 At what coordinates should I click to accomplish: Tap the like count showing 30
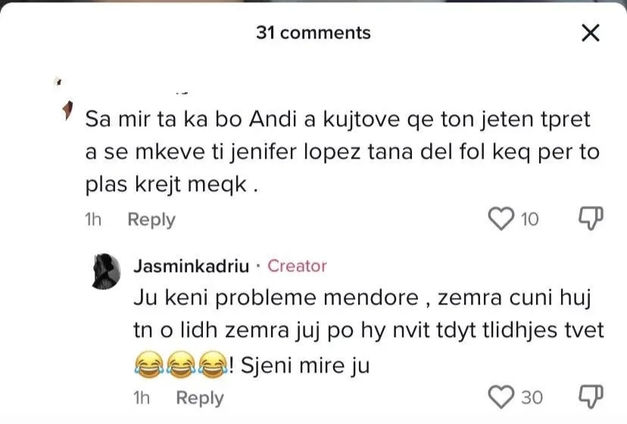coord(532,398)
